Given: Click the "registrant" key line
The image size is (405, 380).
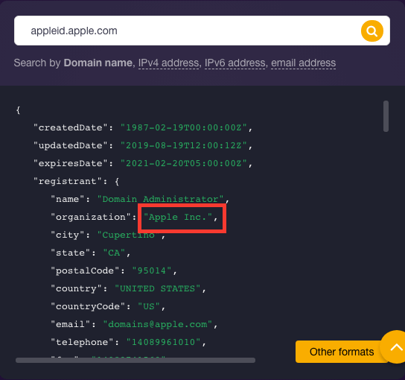Looking at the screenshot, I should tap(76, 182).
